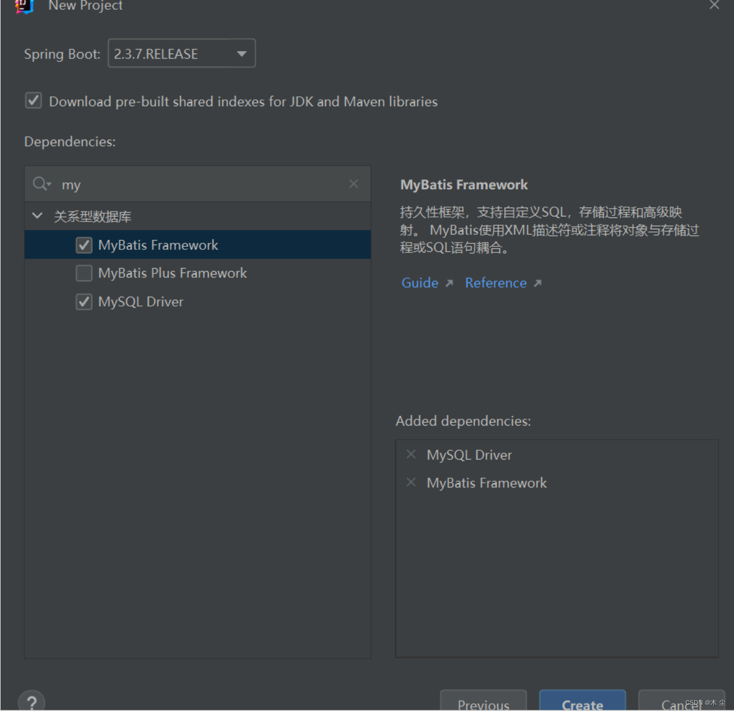Click the dependency search magnifier icon
This screenshot has width=734, height=711.
[41, 183]
